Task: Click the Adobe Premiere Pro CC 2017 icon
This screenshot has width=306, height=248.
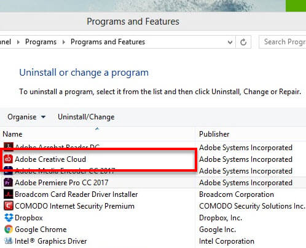Action: 8,183
